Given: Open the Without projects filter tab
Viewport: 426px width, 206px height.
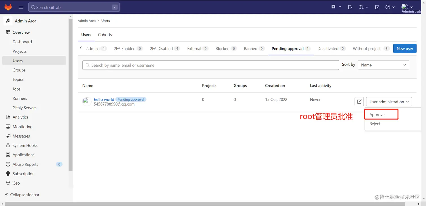Looking at the screenshot, I should pos(371,48).
